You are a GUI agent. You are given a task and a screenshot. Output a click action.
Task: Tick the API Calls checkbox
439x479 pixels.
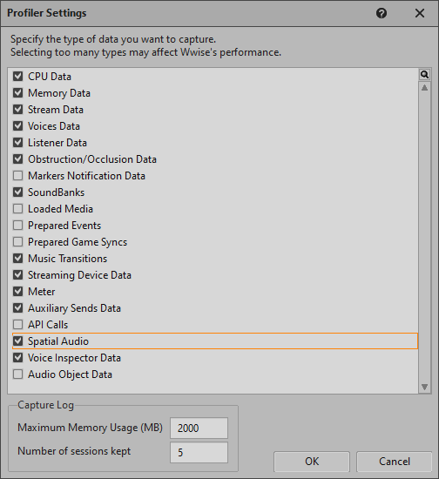[x=17, y=325]
